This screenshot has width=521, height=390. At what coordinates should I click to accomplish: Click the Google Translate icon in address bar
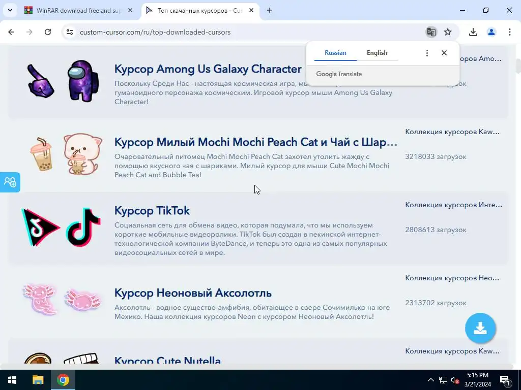[431, 32]
